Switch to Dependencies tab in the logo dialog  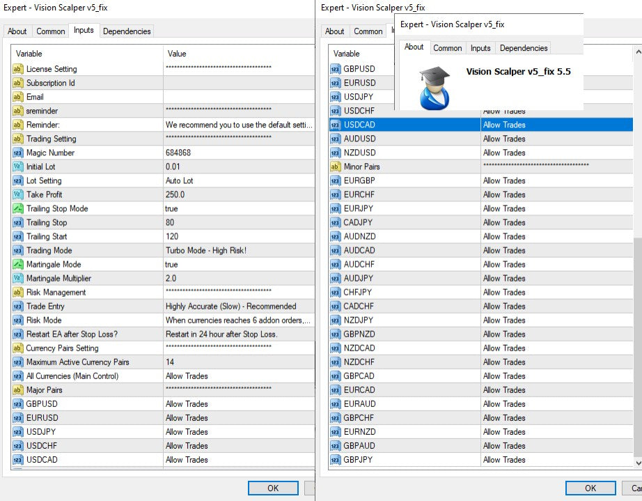pos(524,48)
